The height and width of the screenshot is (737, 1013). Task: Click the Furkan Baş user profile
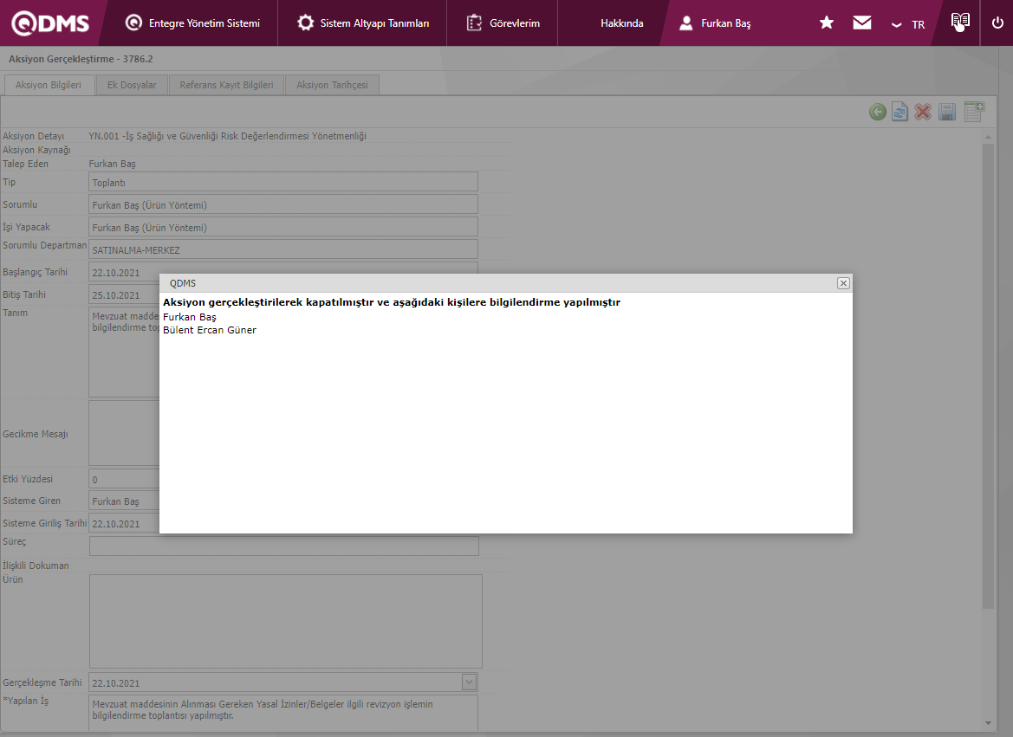pos(715,23)
